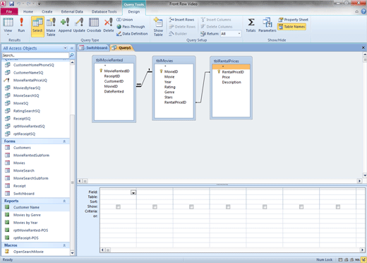Viewport: 367px width, 263px height.
Task: Open the External Data ribbon tab
Action: coord(72,11)
